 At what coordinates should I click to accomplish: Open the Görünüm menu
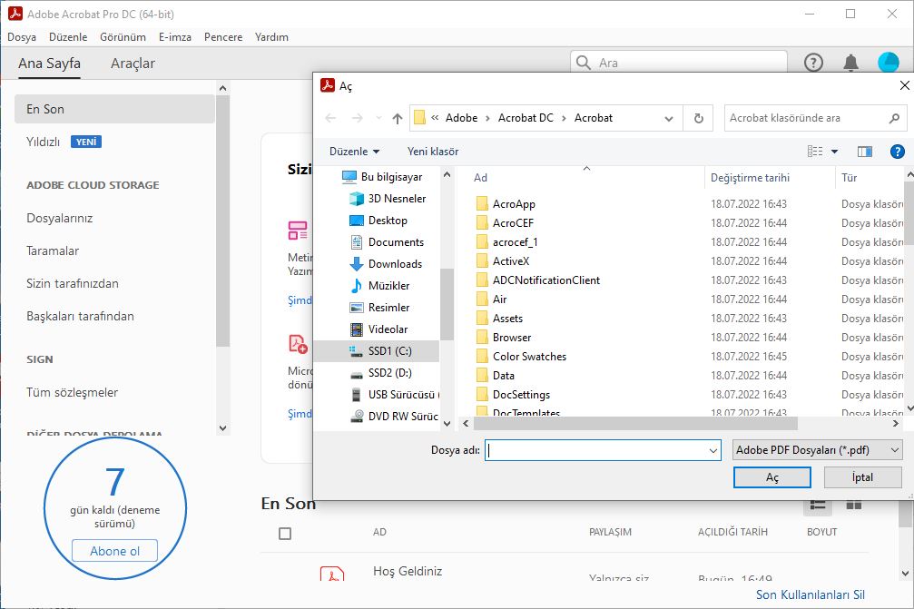click(123, 36)
